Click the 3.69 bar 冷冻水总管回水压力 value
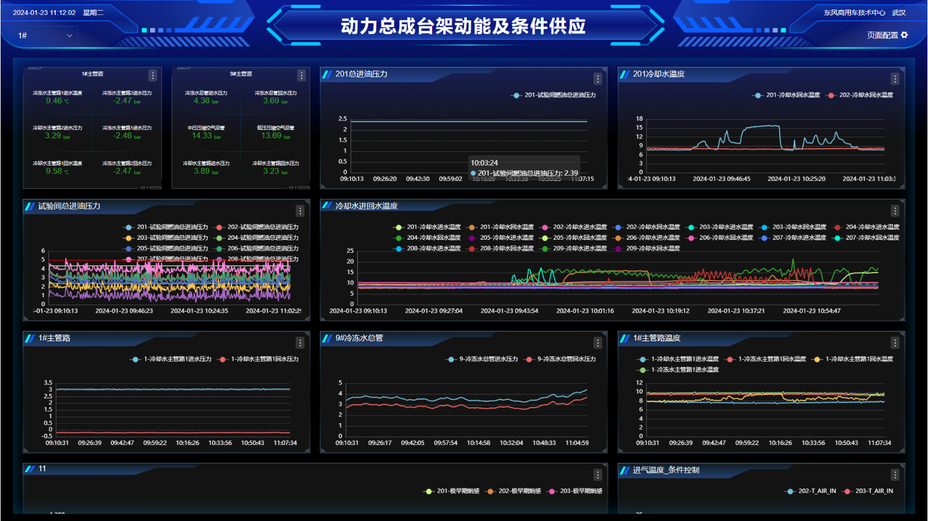 276,101
